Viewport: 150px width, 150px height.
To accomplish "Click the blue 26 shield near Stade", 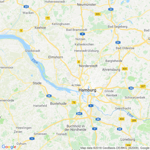I will point(49,96).
